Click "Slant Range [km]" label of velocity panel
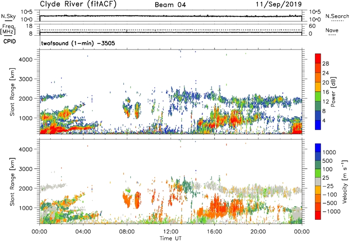This screenshot has height=241, width=349. tap(12, 182)
